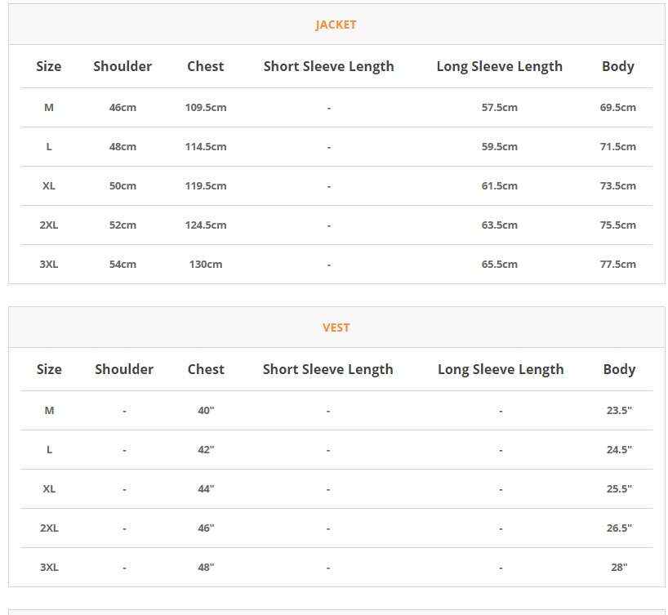Click the JACKET table title

[x=336, y=25]
